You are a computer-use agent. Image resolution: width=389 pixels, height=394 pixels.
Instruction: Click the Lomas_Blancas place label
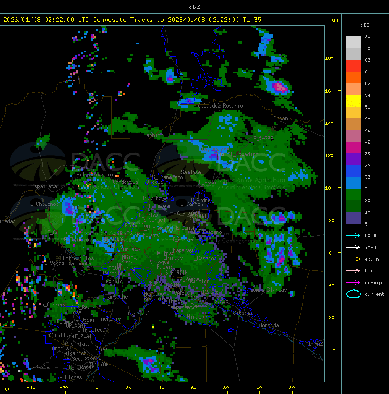[268, 290]
